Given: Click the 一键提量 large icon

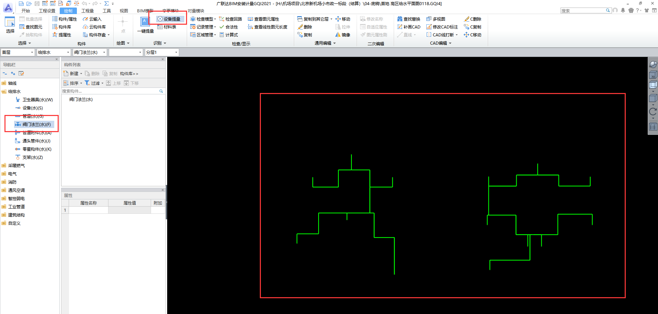Looking at the screenshot, I should [145, 22].
